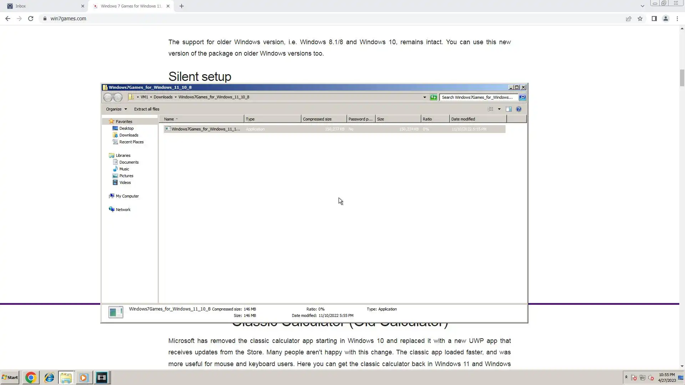Click Extract all files button
Screen dimensions: 685x385
147,109
